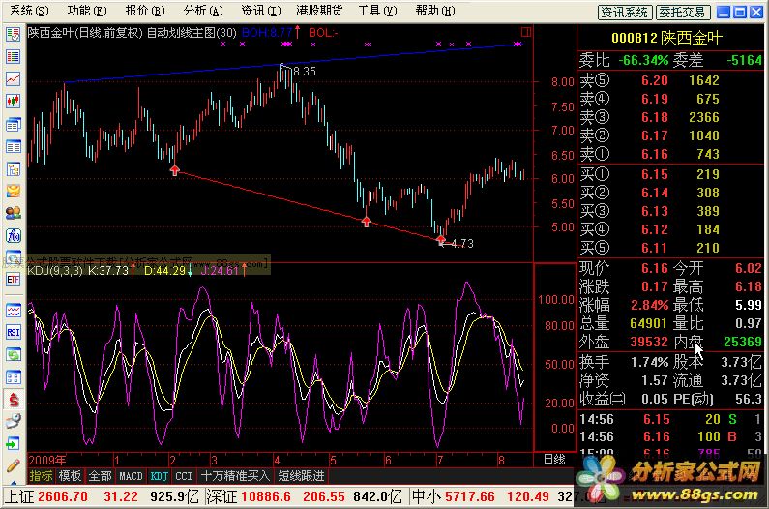Open the 资讯(I) menu
Screen dimensions: 769x509
click(x=261, y=11)
